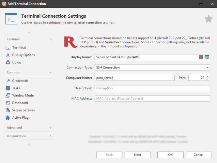Screen dimensions: 217x163
Task: Click the Next button
Action: click(x=137, y=155)
